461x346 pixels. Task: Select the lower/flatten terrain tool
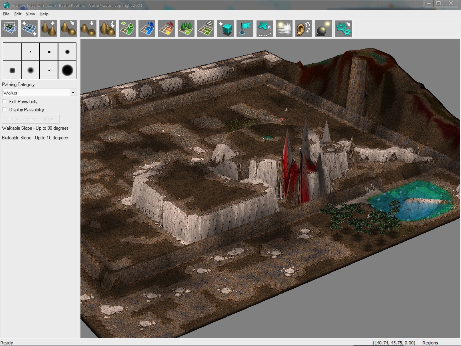tap(88, 28)
